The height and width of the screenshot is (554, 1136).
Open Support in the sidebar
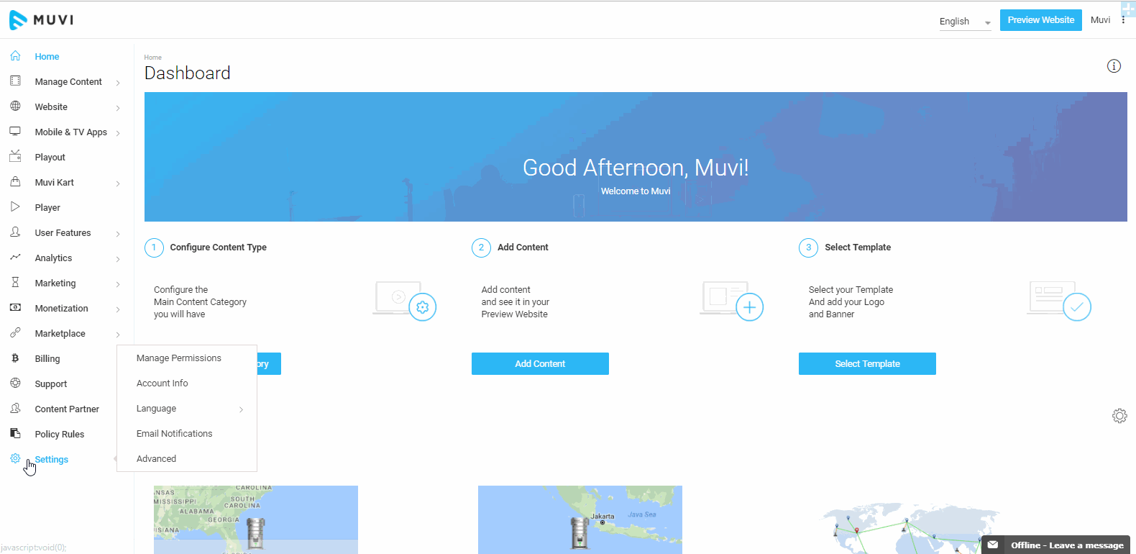pos(51,383)
